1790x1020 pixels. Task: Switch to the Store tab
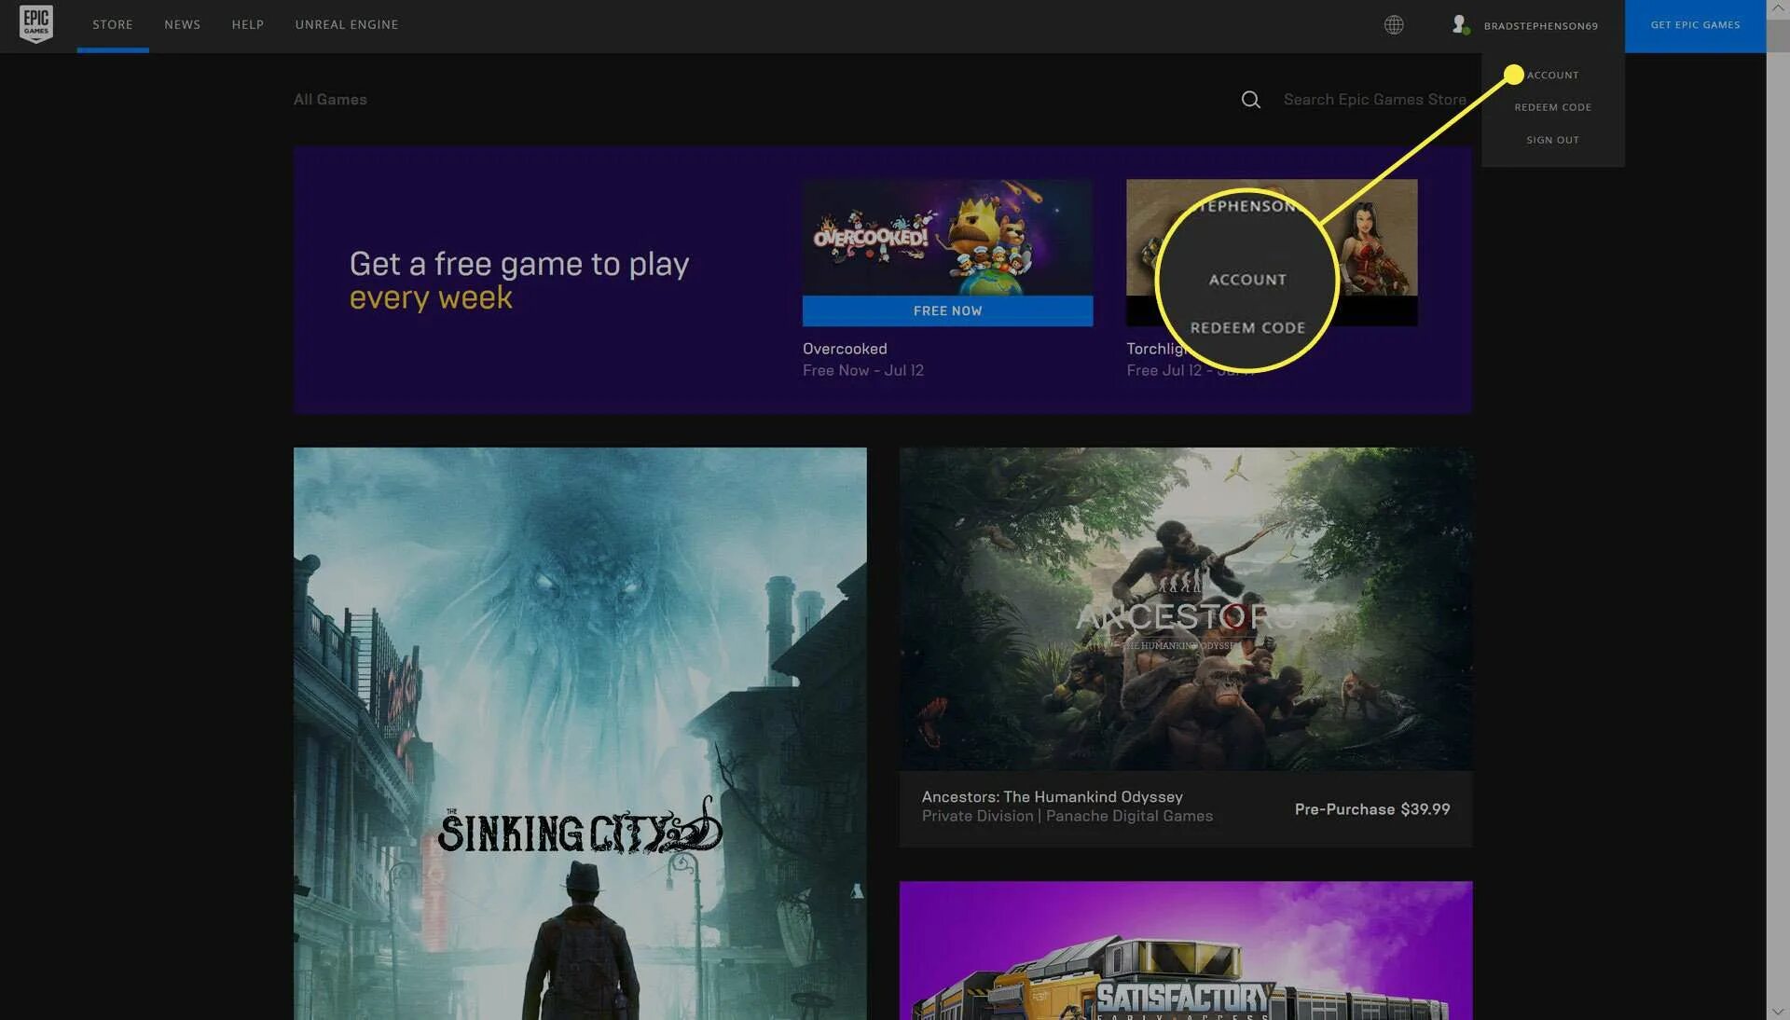[x=112, y=25]
